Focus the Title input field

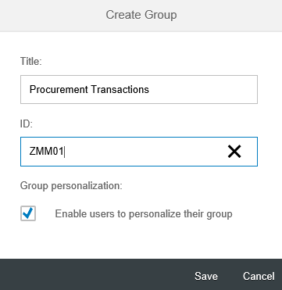tap(139, 89)
